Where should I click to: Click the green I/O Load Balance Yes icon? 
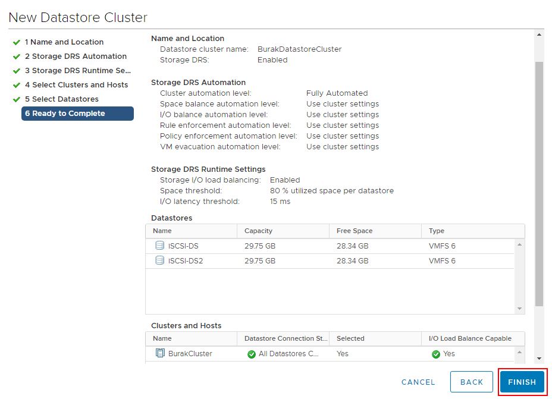pos(436,354)
